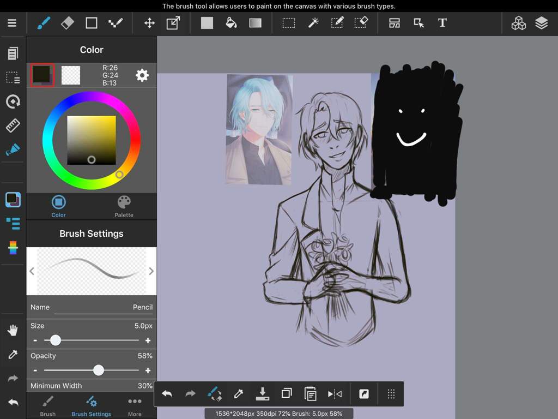Open the ruler snap settings
This screenshot has width=558, height=419.
pos(13,125)
